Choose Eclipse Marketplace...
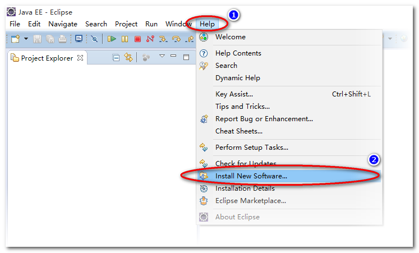Screen dimensions: 419x253 pyautogui.click(x=289, y=201)
